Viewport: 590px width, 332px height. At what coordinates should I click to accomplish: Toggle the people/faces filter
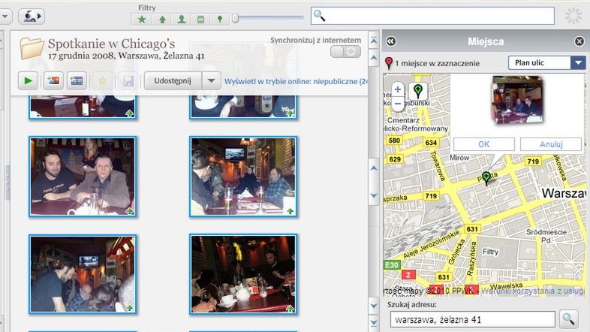pyautogui.click(x=182, y=20)
